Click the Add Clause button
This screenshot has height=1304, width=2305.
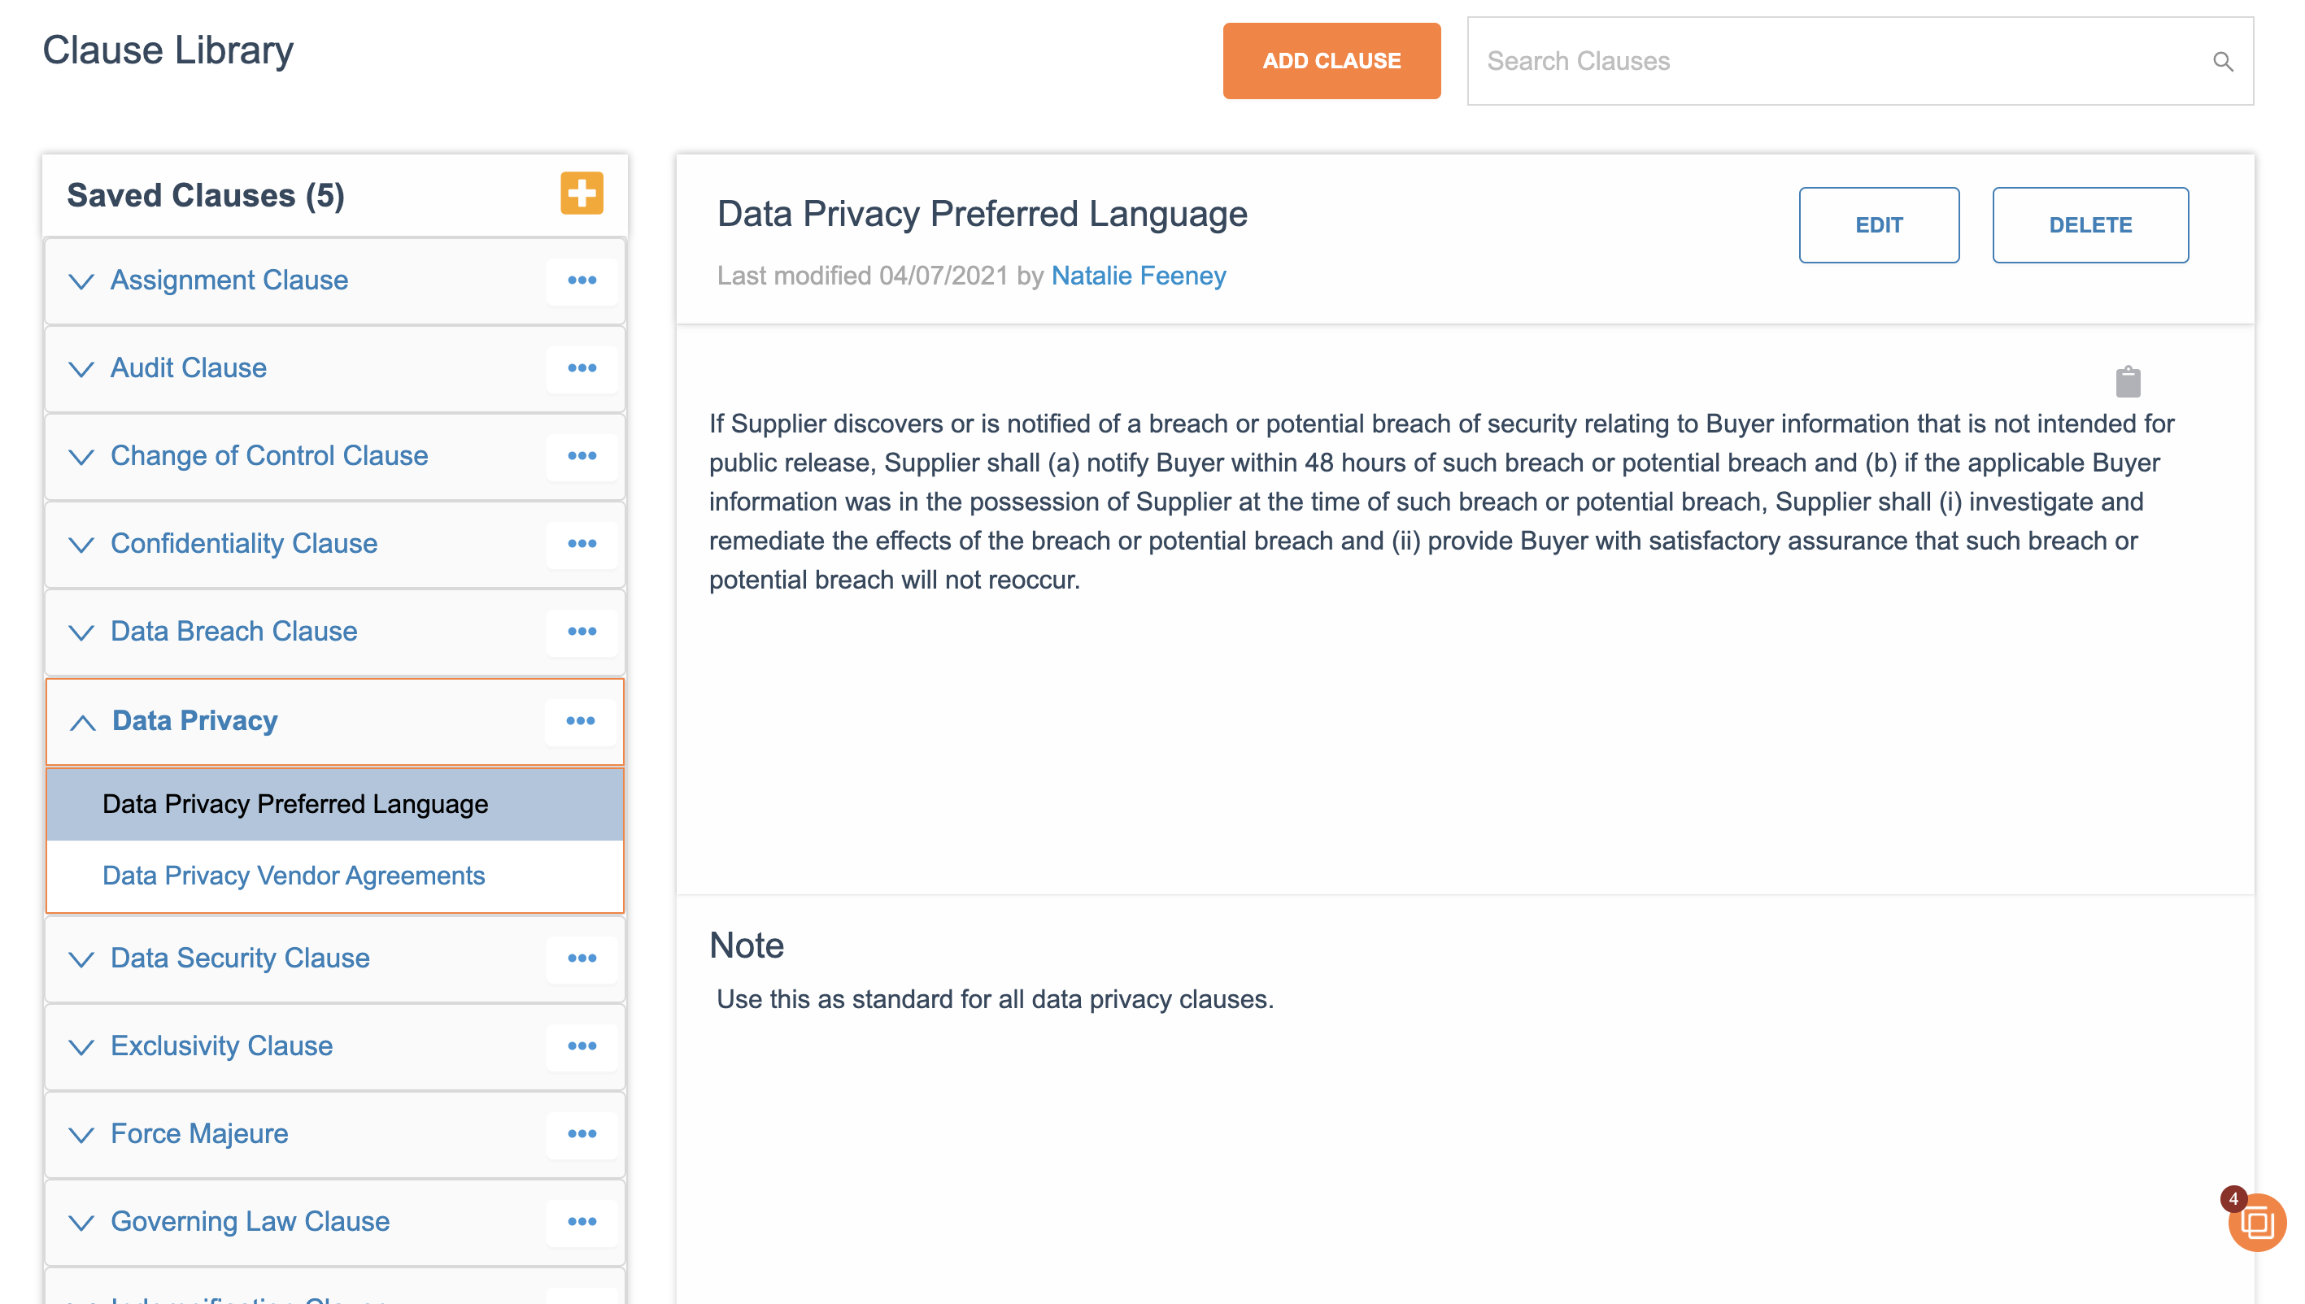coord(1331,60)
